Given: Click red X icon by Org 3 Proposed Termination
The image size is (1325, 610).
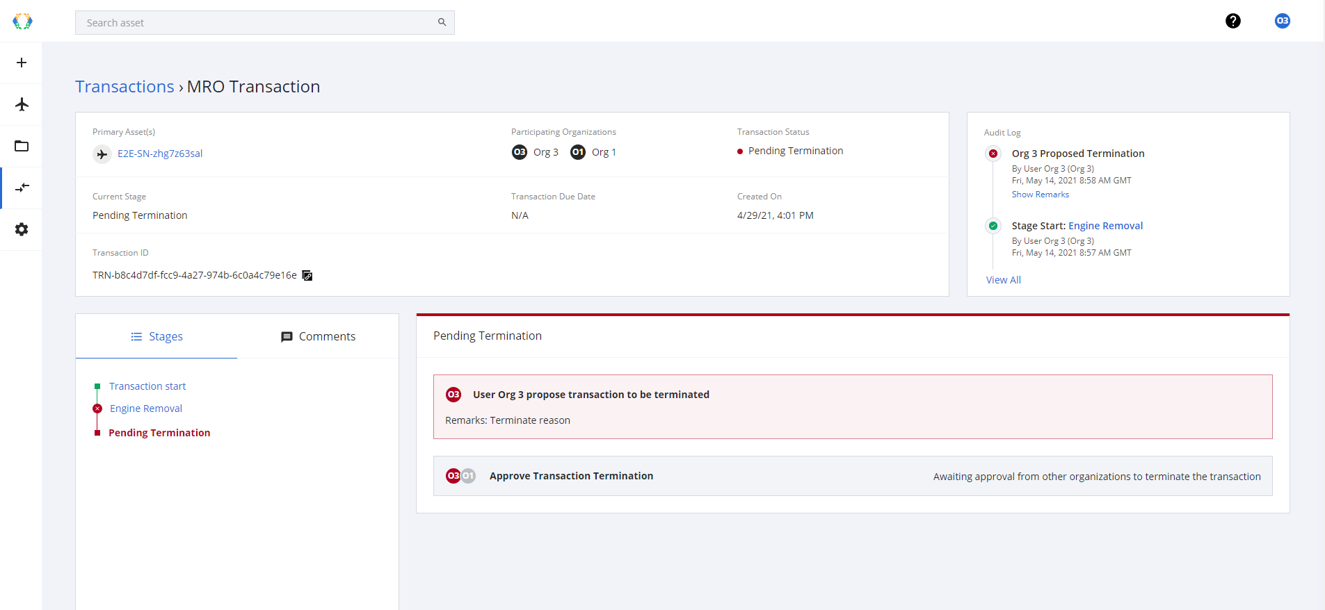Looking at the screenshot, I should [x=993, y=154].
